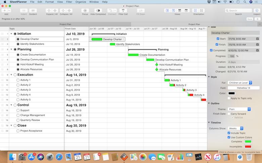Viewport: 262px width, 163px height.
Task: Open the Inspect panel icon
Action: pos(257,10)
